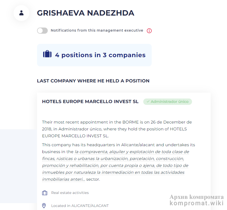
Task: Click the notifications toggle label text
Action: coord(97,30)
